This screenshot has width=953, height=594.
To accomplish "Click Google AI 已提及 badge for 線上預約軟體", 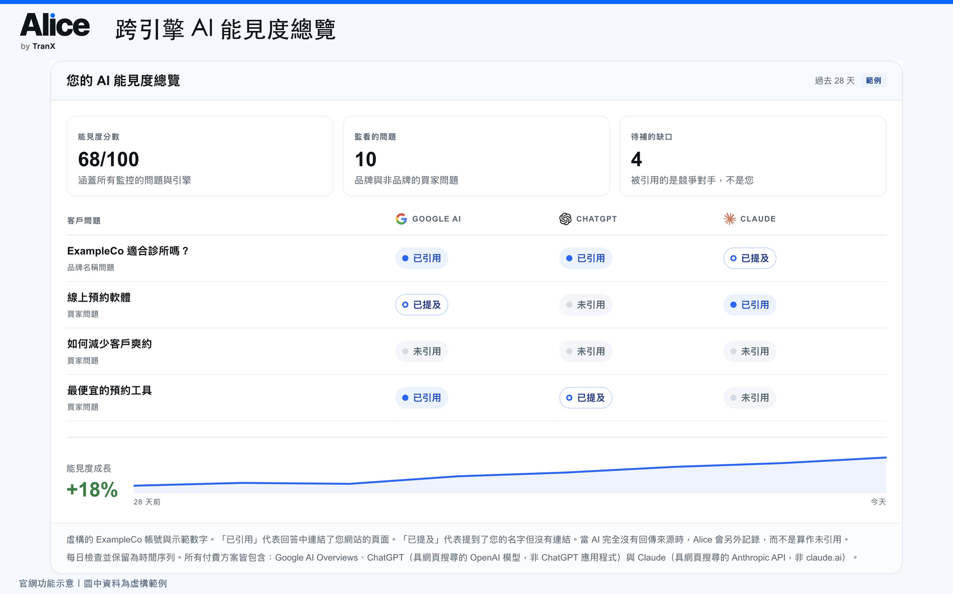I will click(422, 305).
